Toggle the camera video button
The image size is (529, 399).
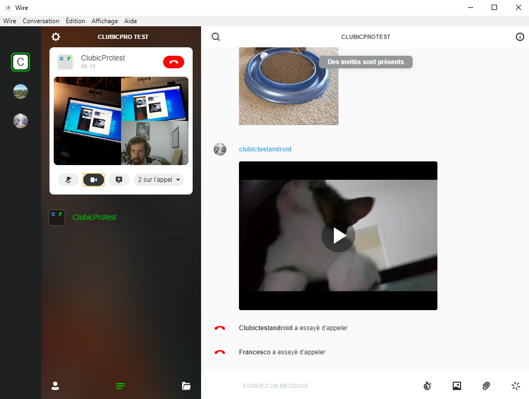(x=94, y=180)
